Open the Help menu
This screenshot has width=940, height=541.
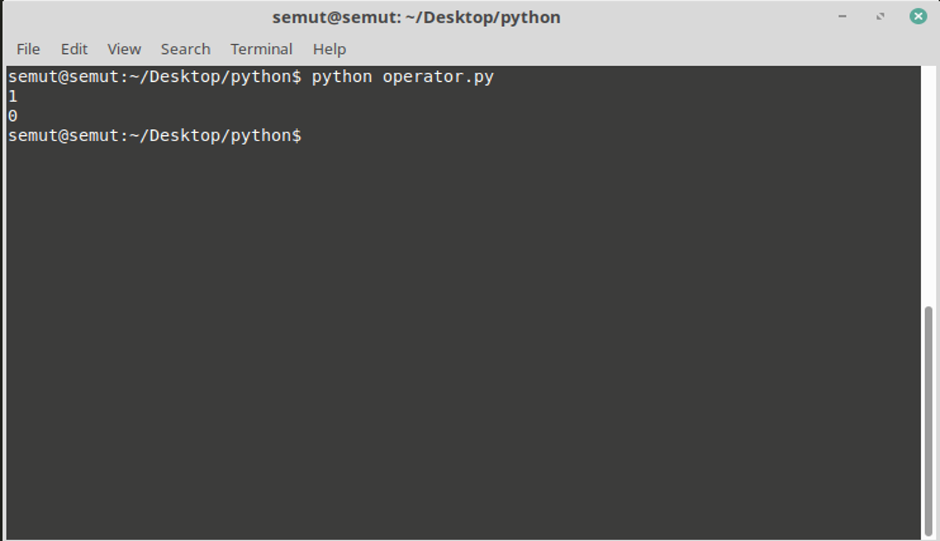click(x=329, y=49)
